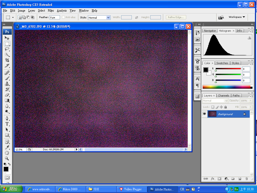The width and height of the screenshot is (257, 193).
Task: Open the tool preset picker arrow
Action: [13, 18]
